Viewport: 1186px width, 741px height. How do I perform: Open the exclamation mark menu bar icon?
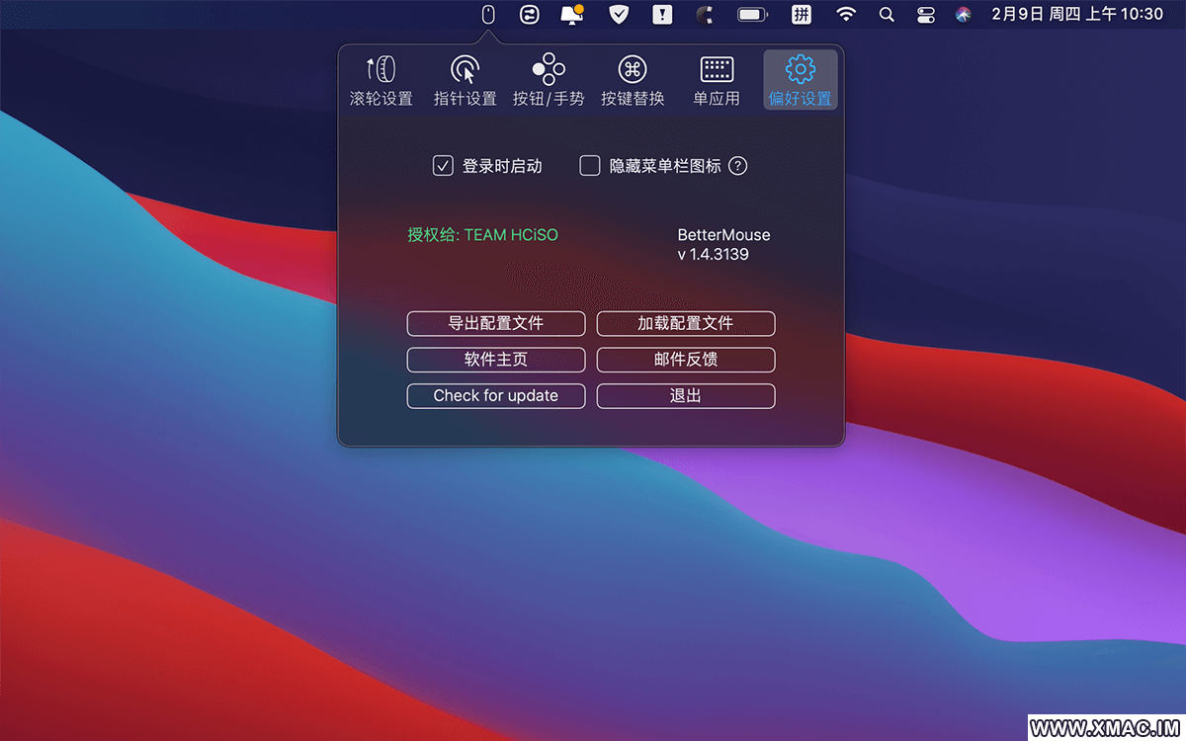(x=662, y=14)
